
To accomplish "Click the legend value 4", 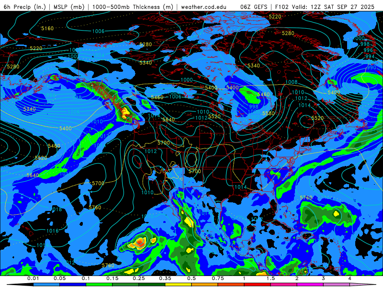I will click(349, 278).
